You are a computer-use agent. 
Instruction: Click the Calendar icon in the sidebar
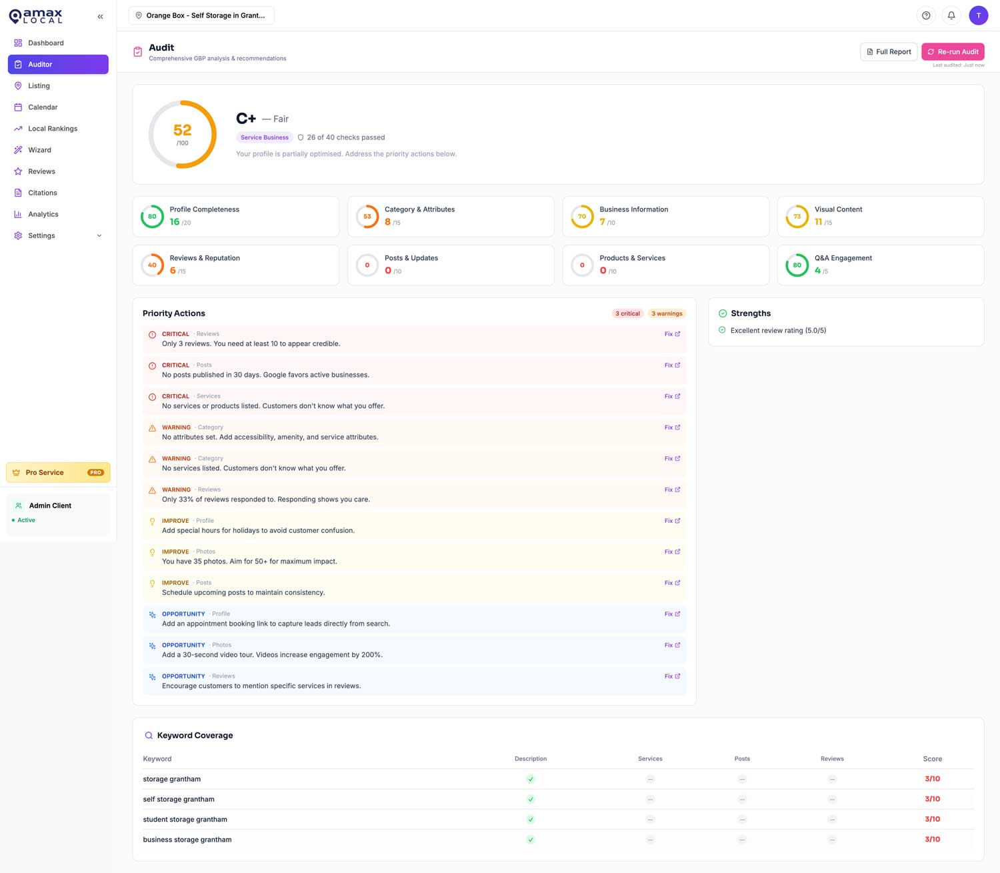pos(18,107)
